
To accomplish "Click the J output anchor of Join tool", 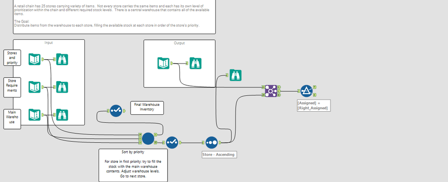I will tap(279, 91).
